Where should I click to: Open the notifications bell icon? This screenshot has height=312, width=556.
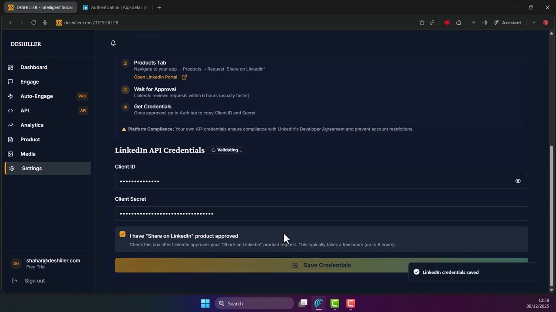point(113,43)
